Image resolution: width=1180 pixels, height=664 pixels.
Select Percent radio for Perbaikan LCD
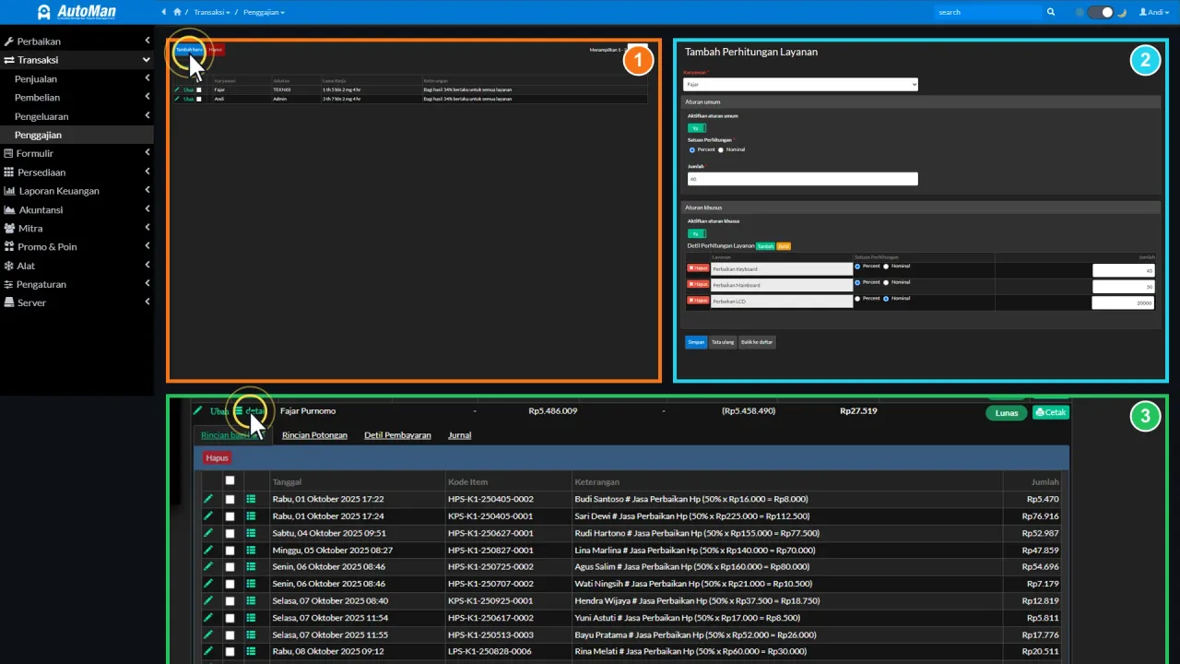click(857, 299)
